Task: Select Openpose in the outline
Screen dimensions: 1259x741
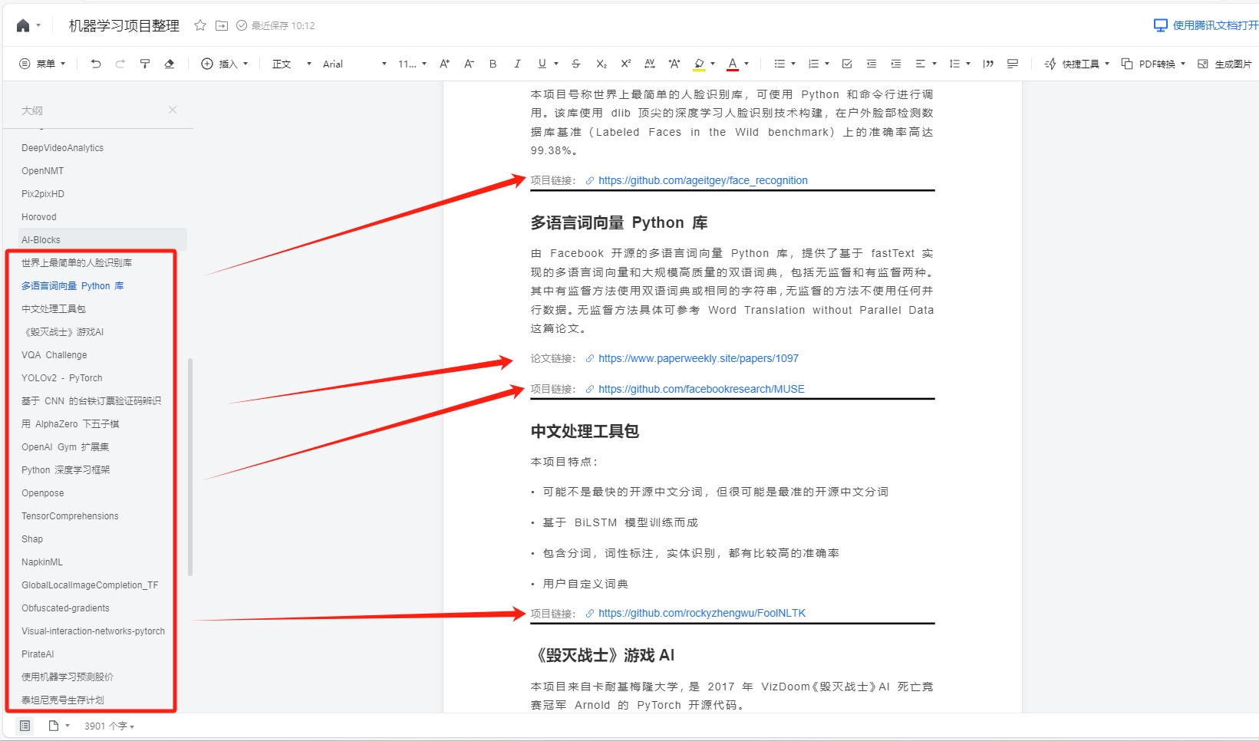Action: click(x=43, y=493)
